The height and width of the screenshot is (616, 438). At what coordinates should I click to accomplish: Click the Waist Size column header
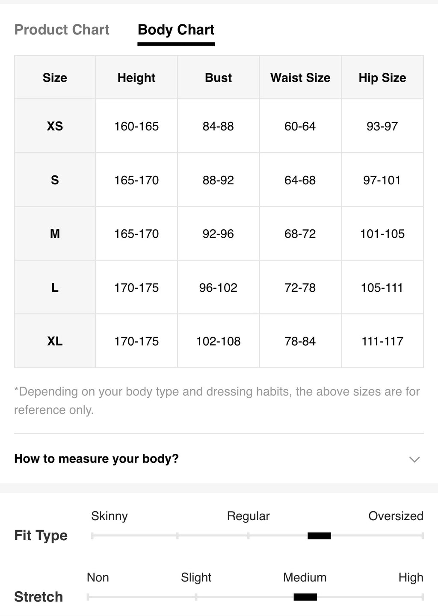click(300, 77)
